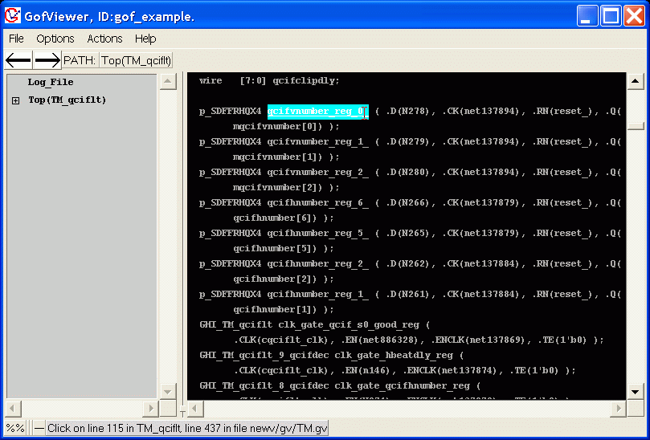Click the back arrow navigation button

(x=18, y=60)
